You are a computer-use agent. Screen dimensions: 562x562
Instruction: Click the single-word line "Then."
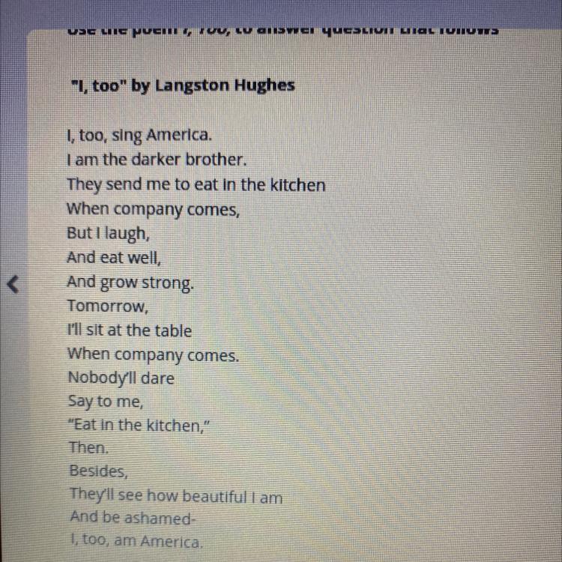click(88, 448)
